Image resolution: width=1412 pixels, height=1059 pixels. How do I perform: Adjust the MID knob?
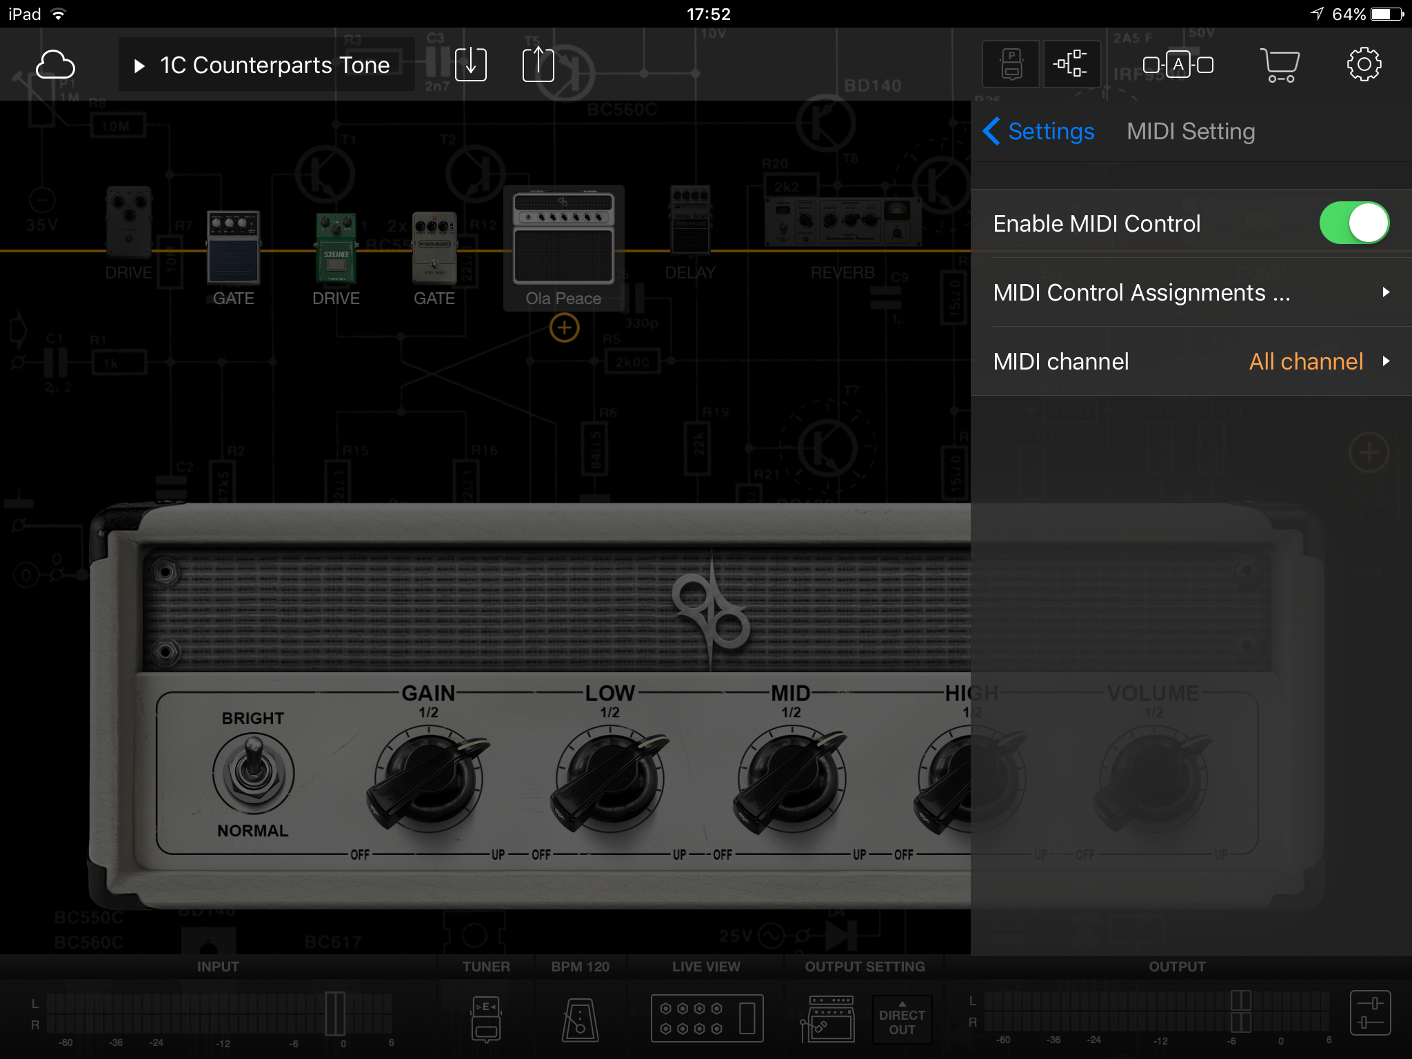click(791, 779)
